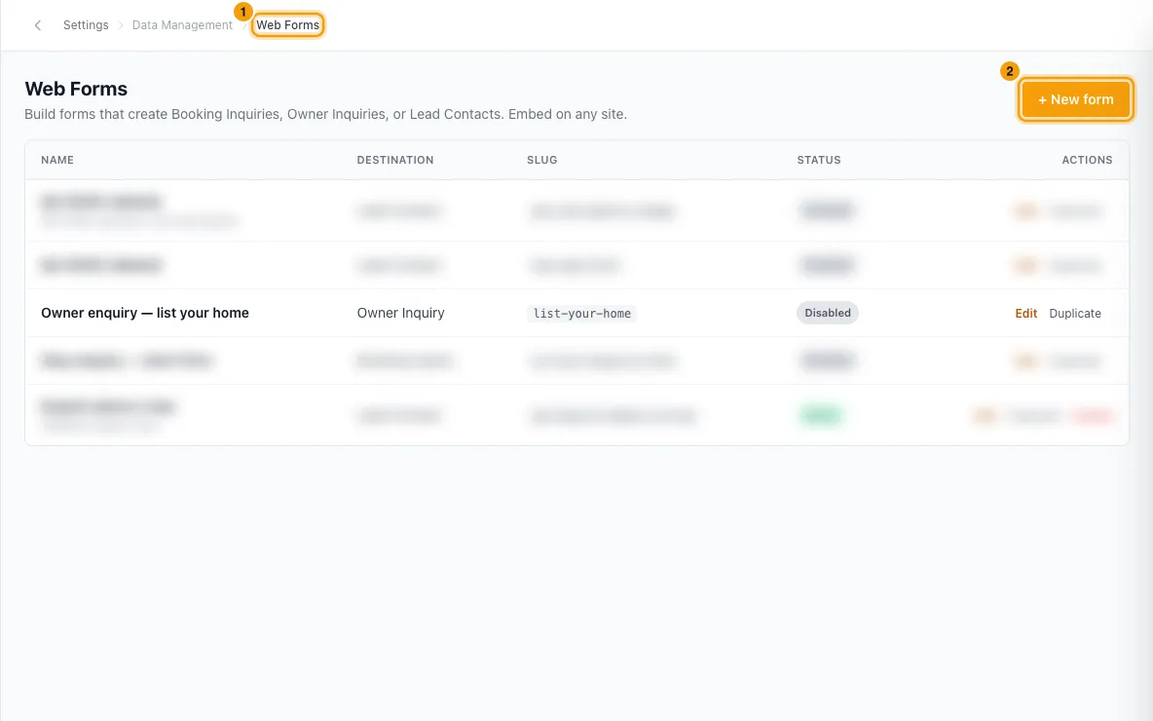1153x721 pixels.
Task: Click the Owner Inquiry destination cell
Action: pos(401,313)
